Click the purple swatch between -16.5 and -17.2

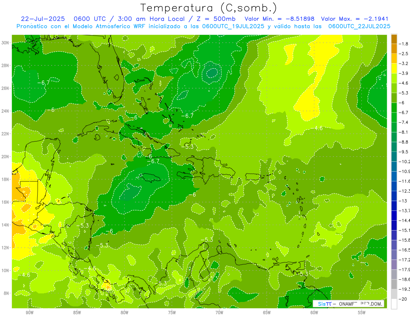coord(394,255)
